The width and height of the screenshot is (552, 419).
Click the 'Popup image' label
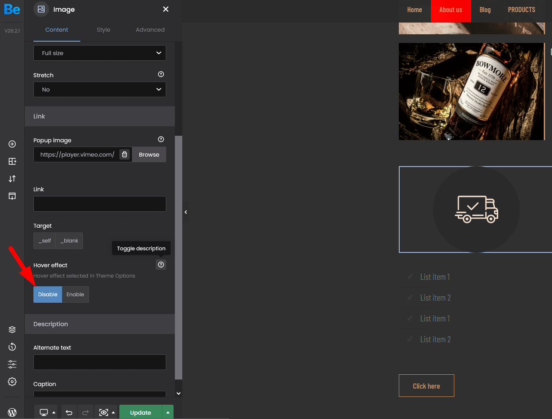click(x=53, y=140)
